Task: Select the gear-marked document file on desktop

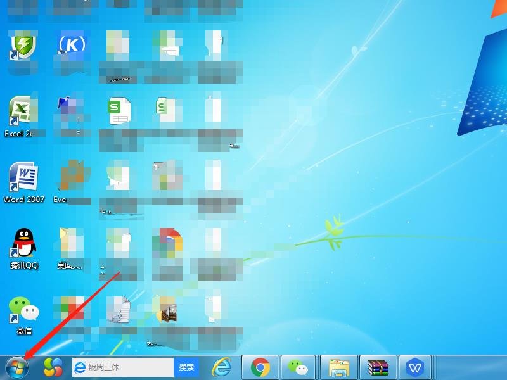Action: coord(119,310)
